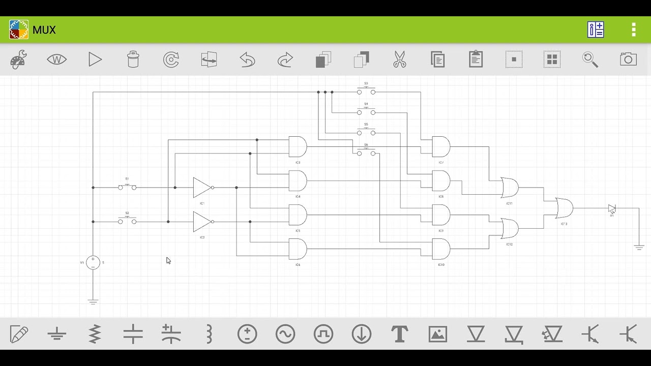
Task: Add a PNP transistor component
Action: tap(628, 334)
